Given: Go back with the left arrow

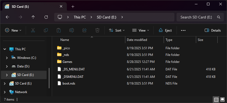Looking at the screenshot, I should click(8, 17).
